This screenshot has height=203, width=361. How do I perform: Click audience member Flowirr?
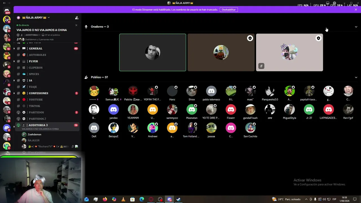(x=231, y=112)
